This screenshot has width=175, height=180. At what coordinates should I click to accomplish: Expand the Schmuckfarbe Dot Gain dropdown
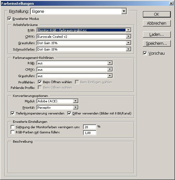click(84, 49)
